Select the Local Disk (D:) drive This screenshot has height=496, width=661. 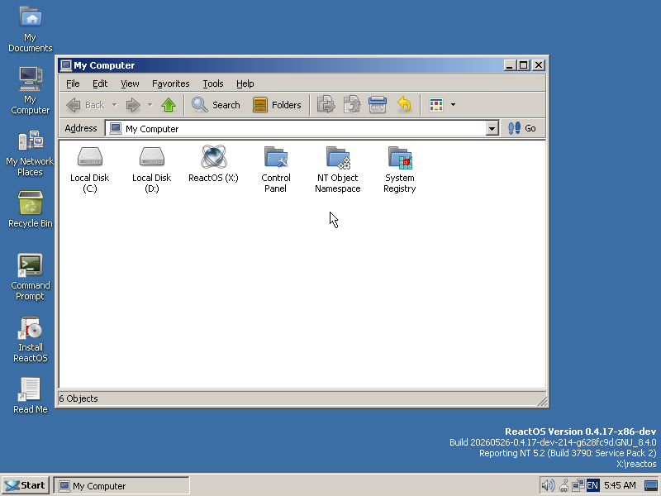click(152, 169)
